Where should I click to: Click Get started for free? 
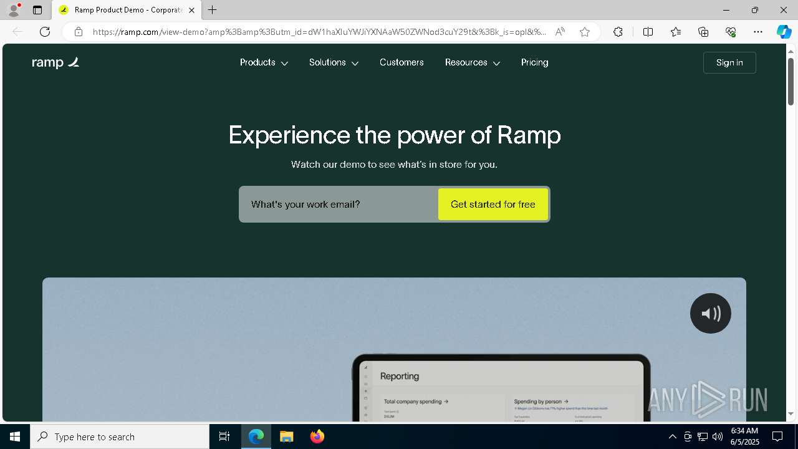point(493,204)
